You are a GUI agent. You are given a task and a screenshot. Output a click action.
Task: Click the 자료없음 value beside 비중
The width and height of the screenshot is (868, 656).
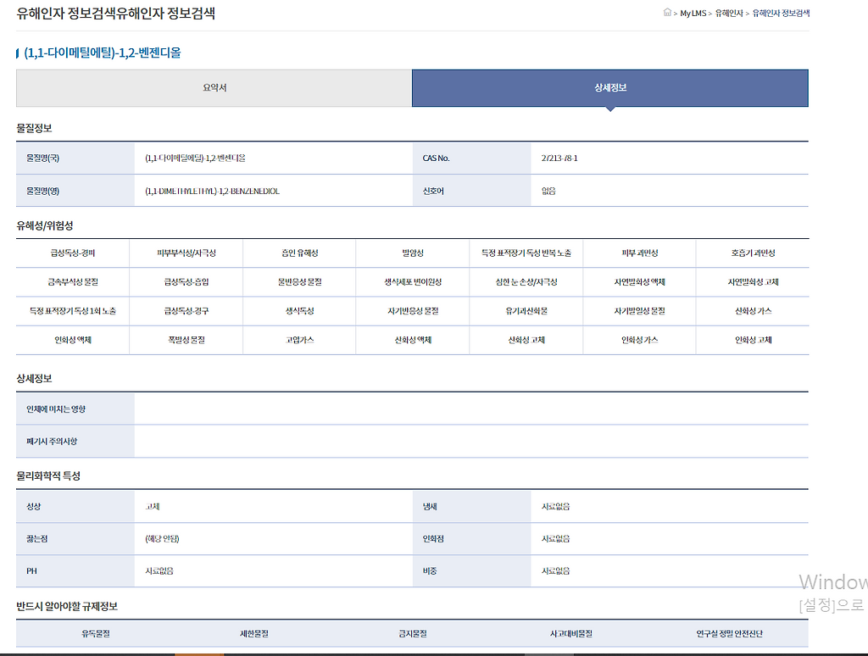[556, 570]
